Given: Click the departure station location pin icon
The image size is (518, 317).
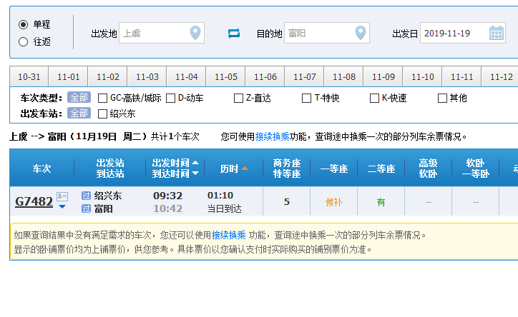Looking at the screenshot, I should point(195,33).
